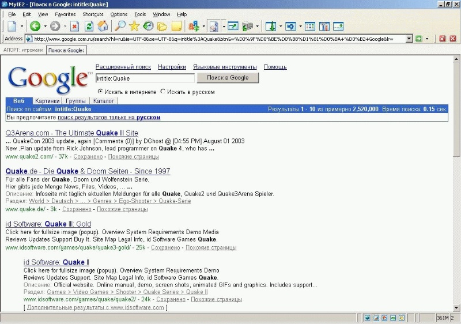Click the full screen window icon
Screen dimensions: 461x324
(x=233, y=27)
